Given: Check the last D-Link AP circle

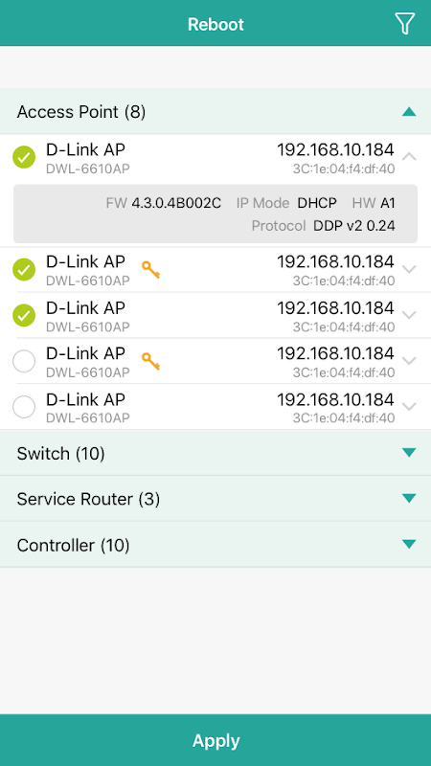Looking at the screenshot, I should click(x=24, y=407).
